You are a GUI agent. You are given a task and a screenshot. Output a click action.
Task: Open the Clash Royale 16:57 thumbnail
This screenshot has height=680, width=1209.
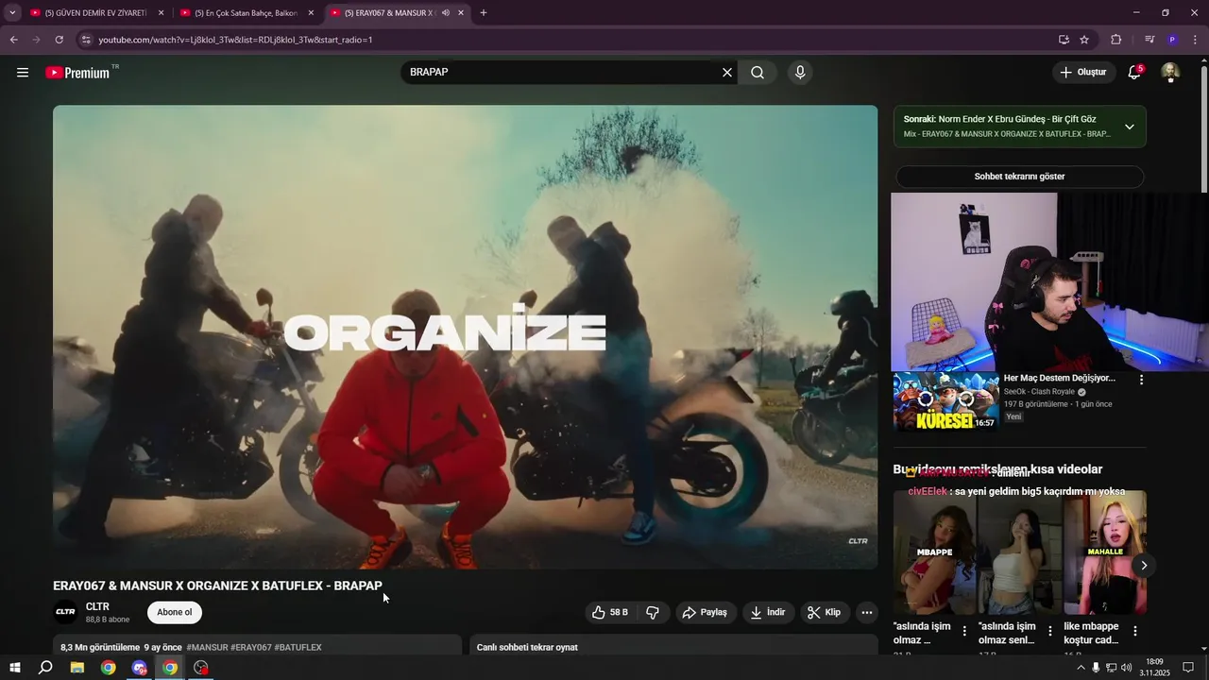click(945, 400)
